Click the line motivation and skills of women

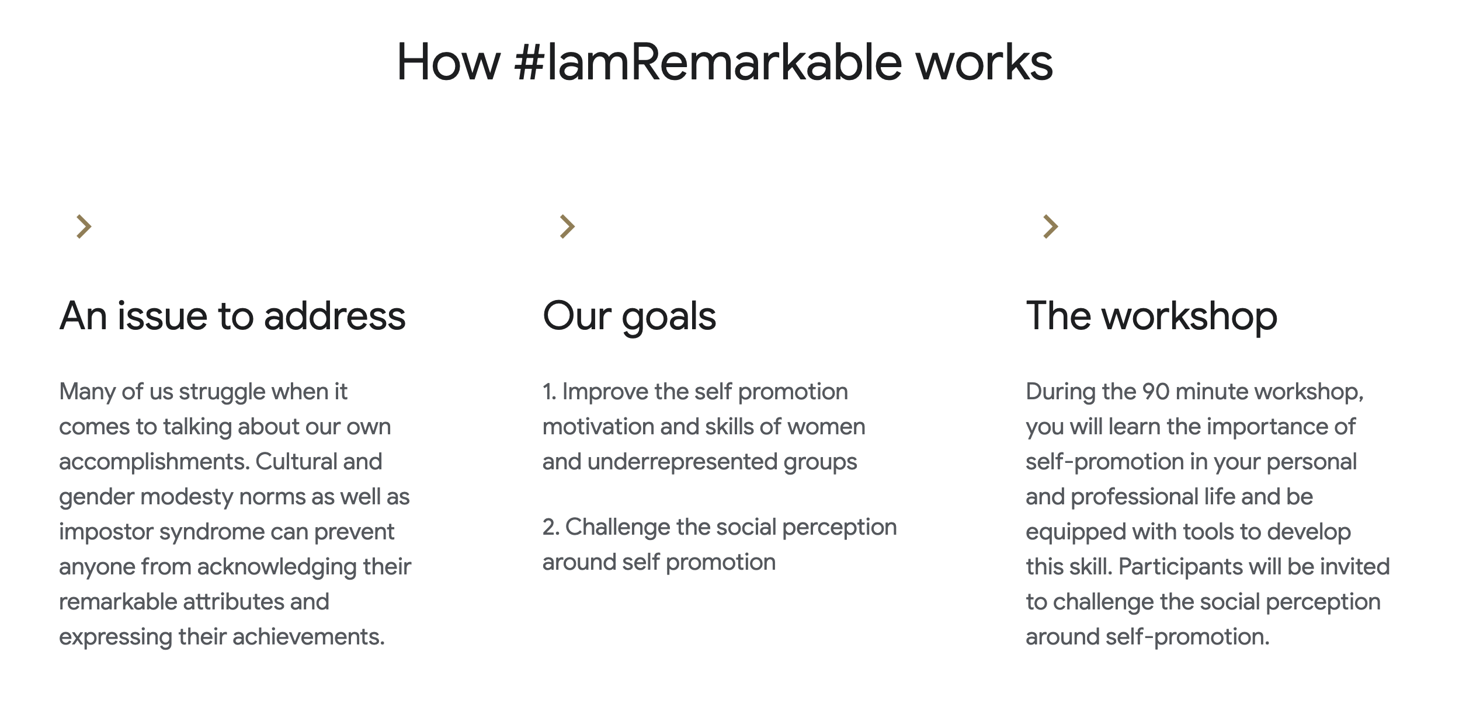[x=704, y=427]
